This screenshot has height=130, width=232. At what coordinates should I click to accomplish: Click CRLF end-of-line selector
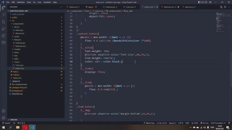tap(187, 123)
